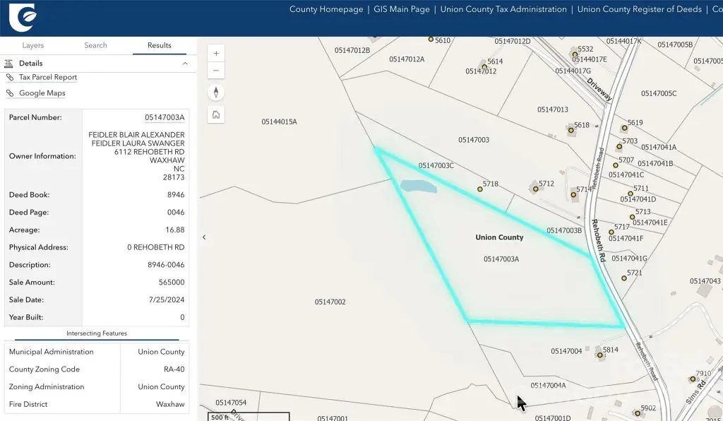Open the Tax Parcel Report link
Viewport: 723px width, 421px height.
pyautogui.click(x=47, y=78)
